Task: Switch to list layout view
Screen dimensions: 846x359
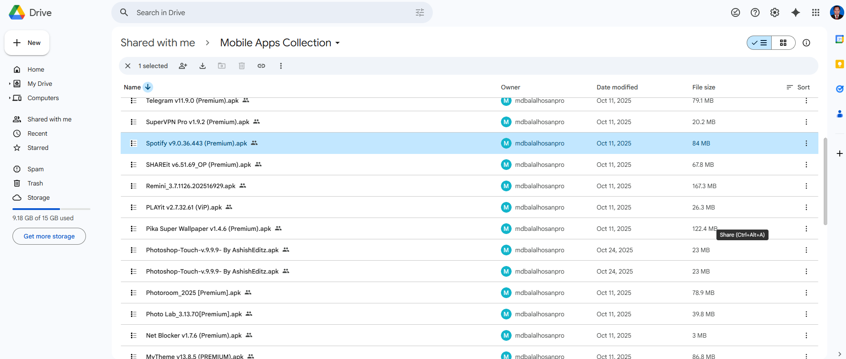Action: (760, 43)
